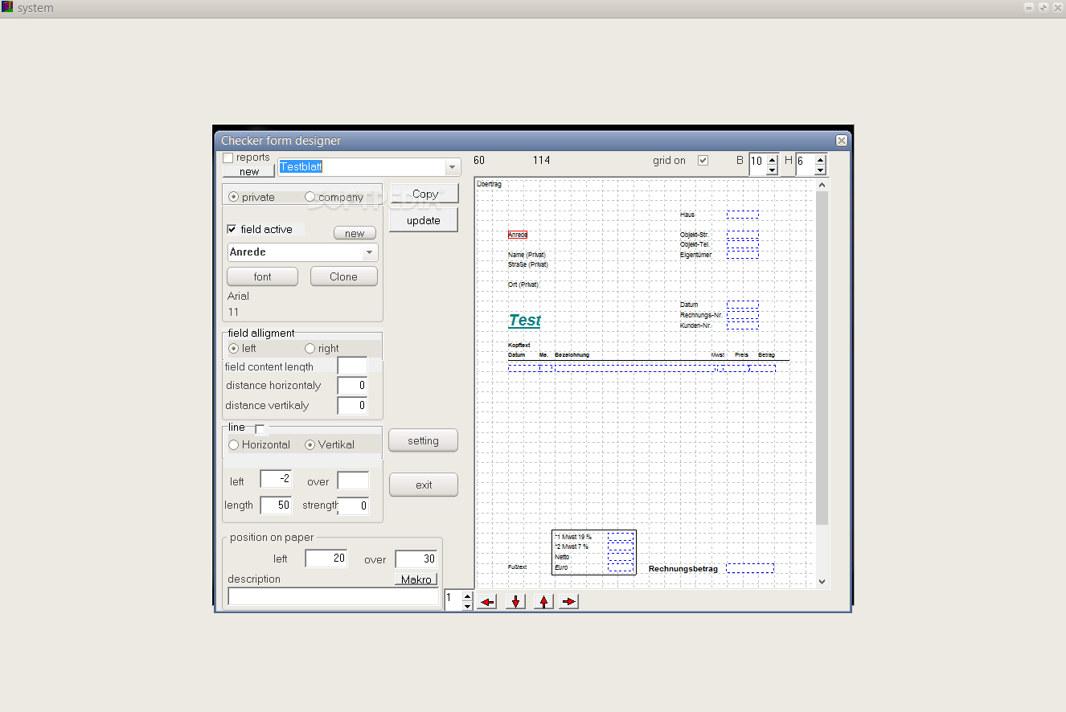The image size is (1066, 712).
Task: Click the line length input field
Action: coord(277,505)
